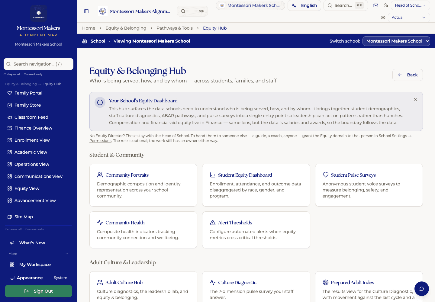Open the Switch school dropdown
The width and height of the screenshot is (435, 302).
pyautogui.click(x=396, y=41)
